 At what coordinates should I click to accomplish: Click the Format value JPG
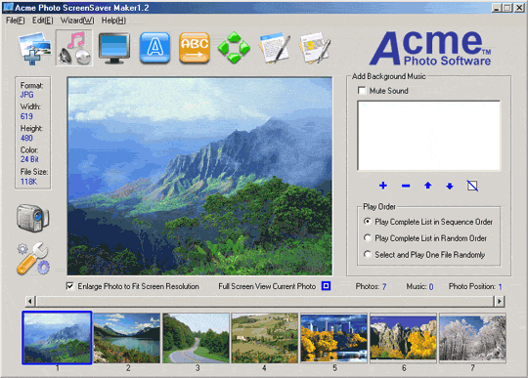[27, 95]
